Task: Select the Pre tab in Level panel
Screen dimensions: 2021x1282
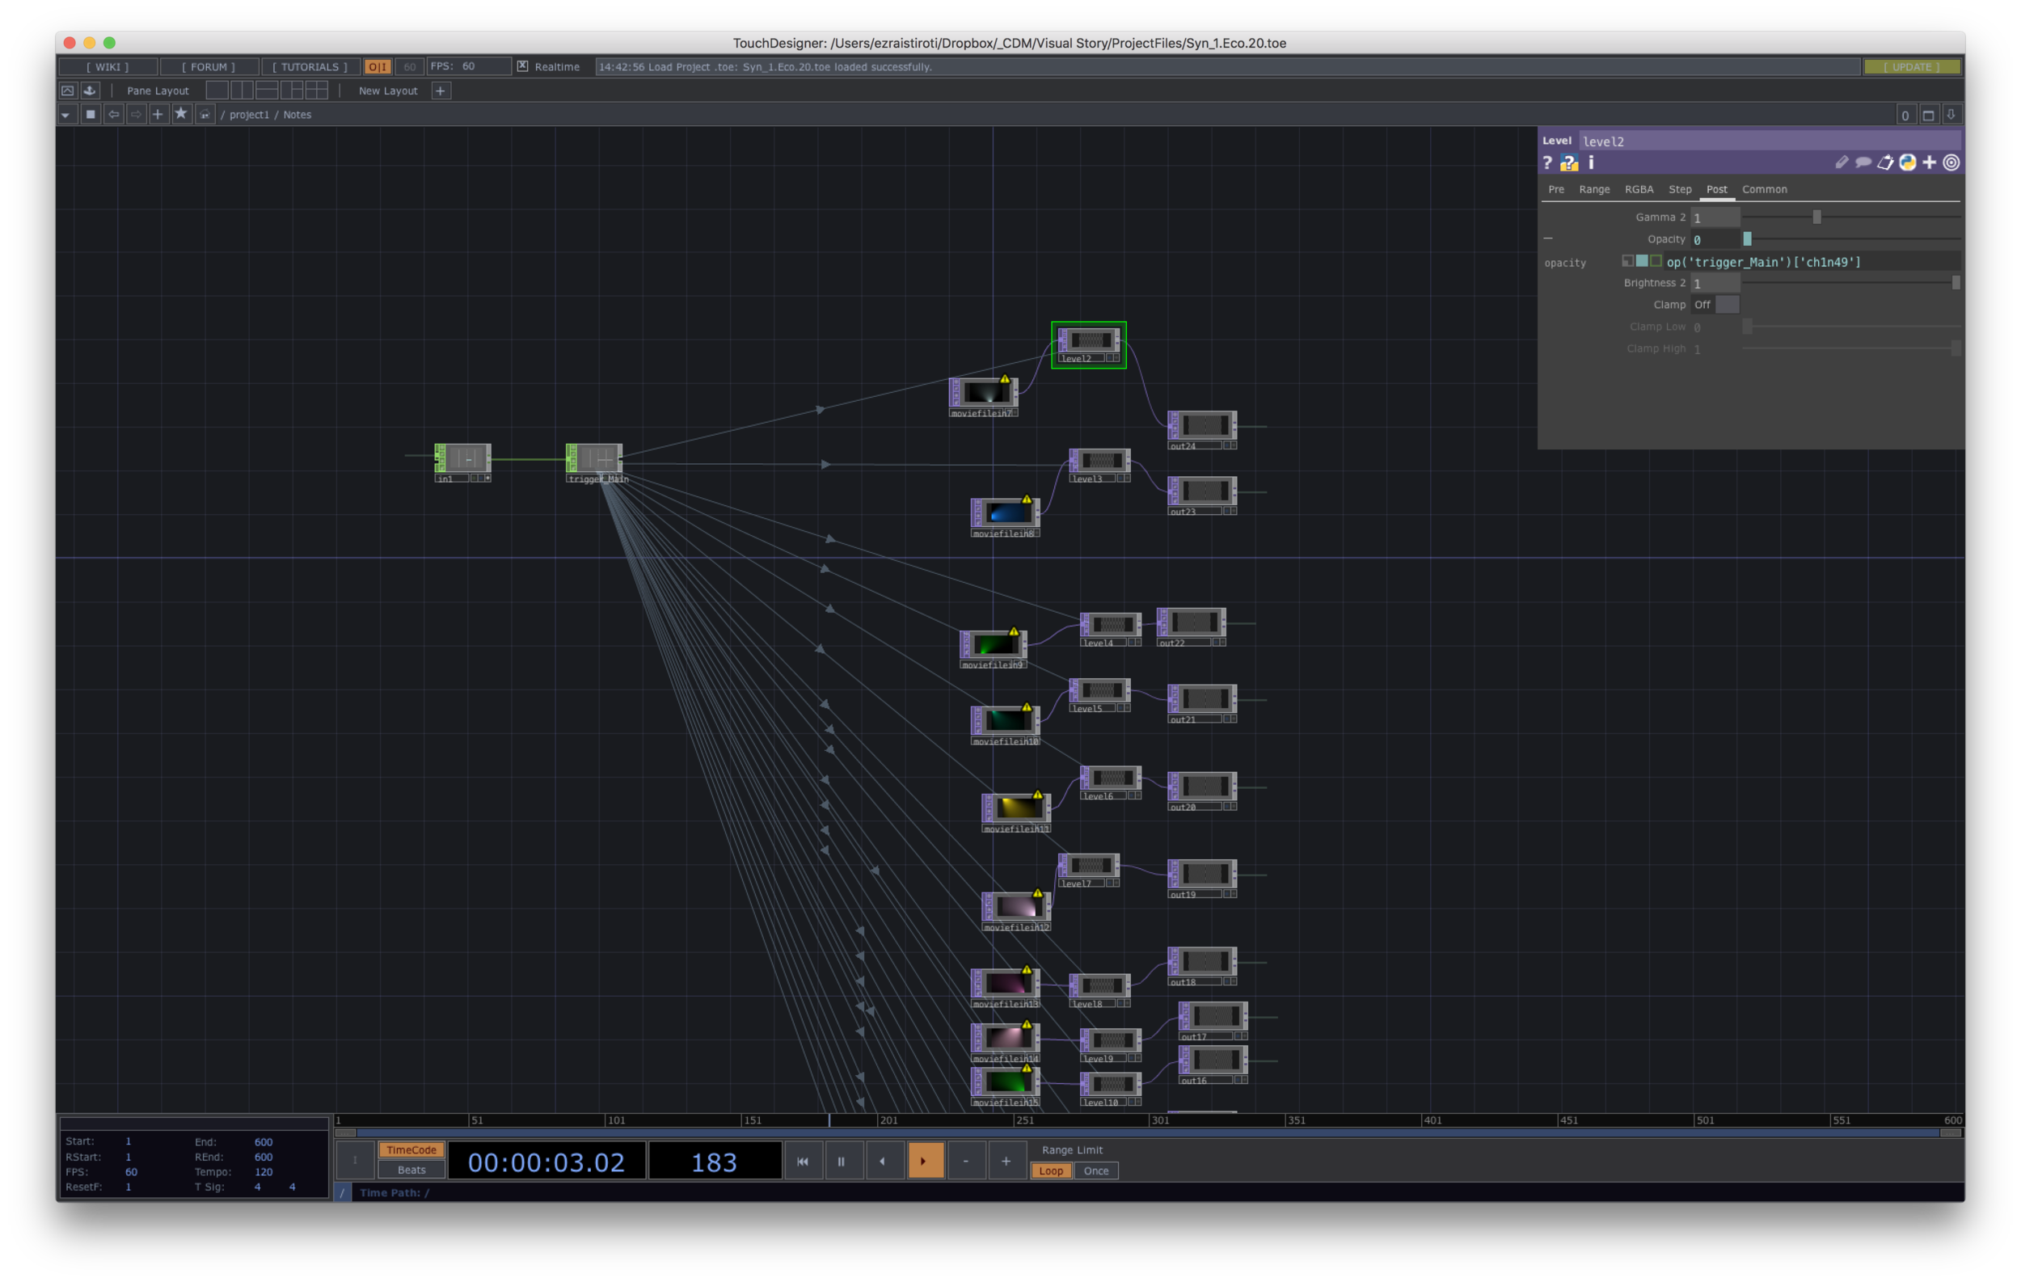Action: pos(1559,190)
